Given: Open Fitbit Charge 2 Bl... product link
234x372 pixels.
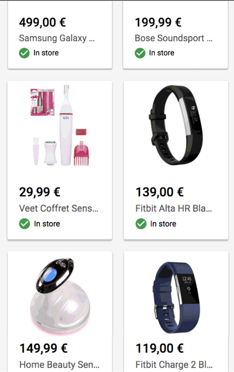Looking at the screenshot, I should pos(174,365).
